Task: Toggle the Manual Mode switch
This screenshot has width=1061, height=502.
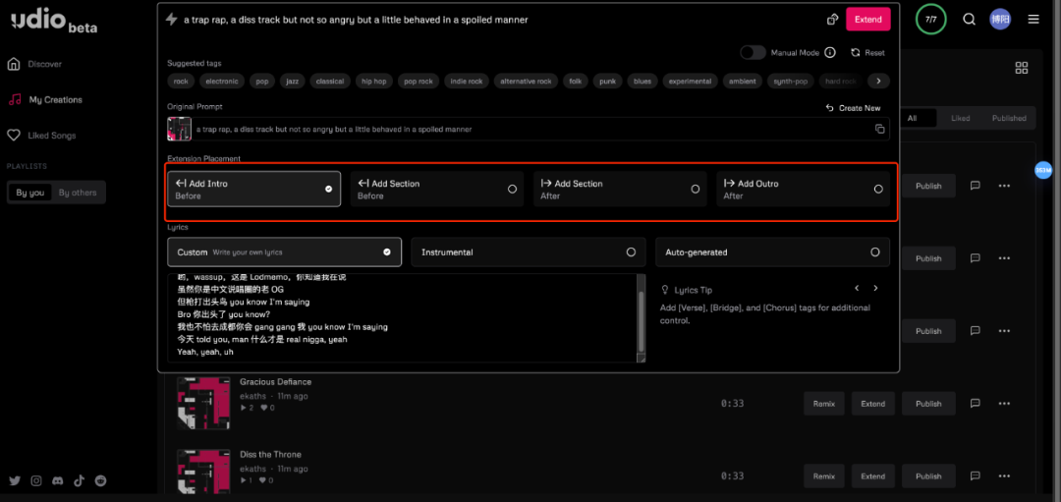Action: (x=754, y=53)
